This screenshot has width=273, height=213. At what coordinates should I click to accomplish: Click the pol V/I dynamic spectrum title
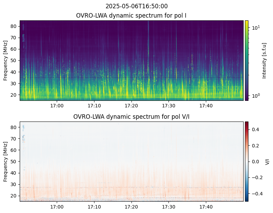(131, 117)
